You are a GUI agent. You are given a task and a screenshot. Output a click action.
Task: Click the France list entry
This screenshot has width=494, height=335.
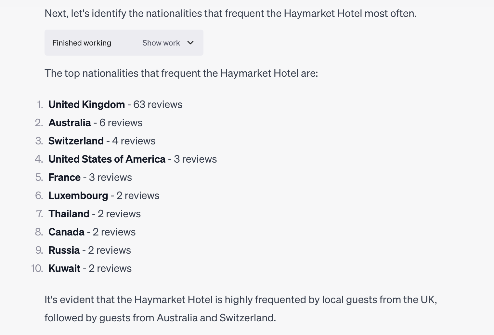coord(90,177)
